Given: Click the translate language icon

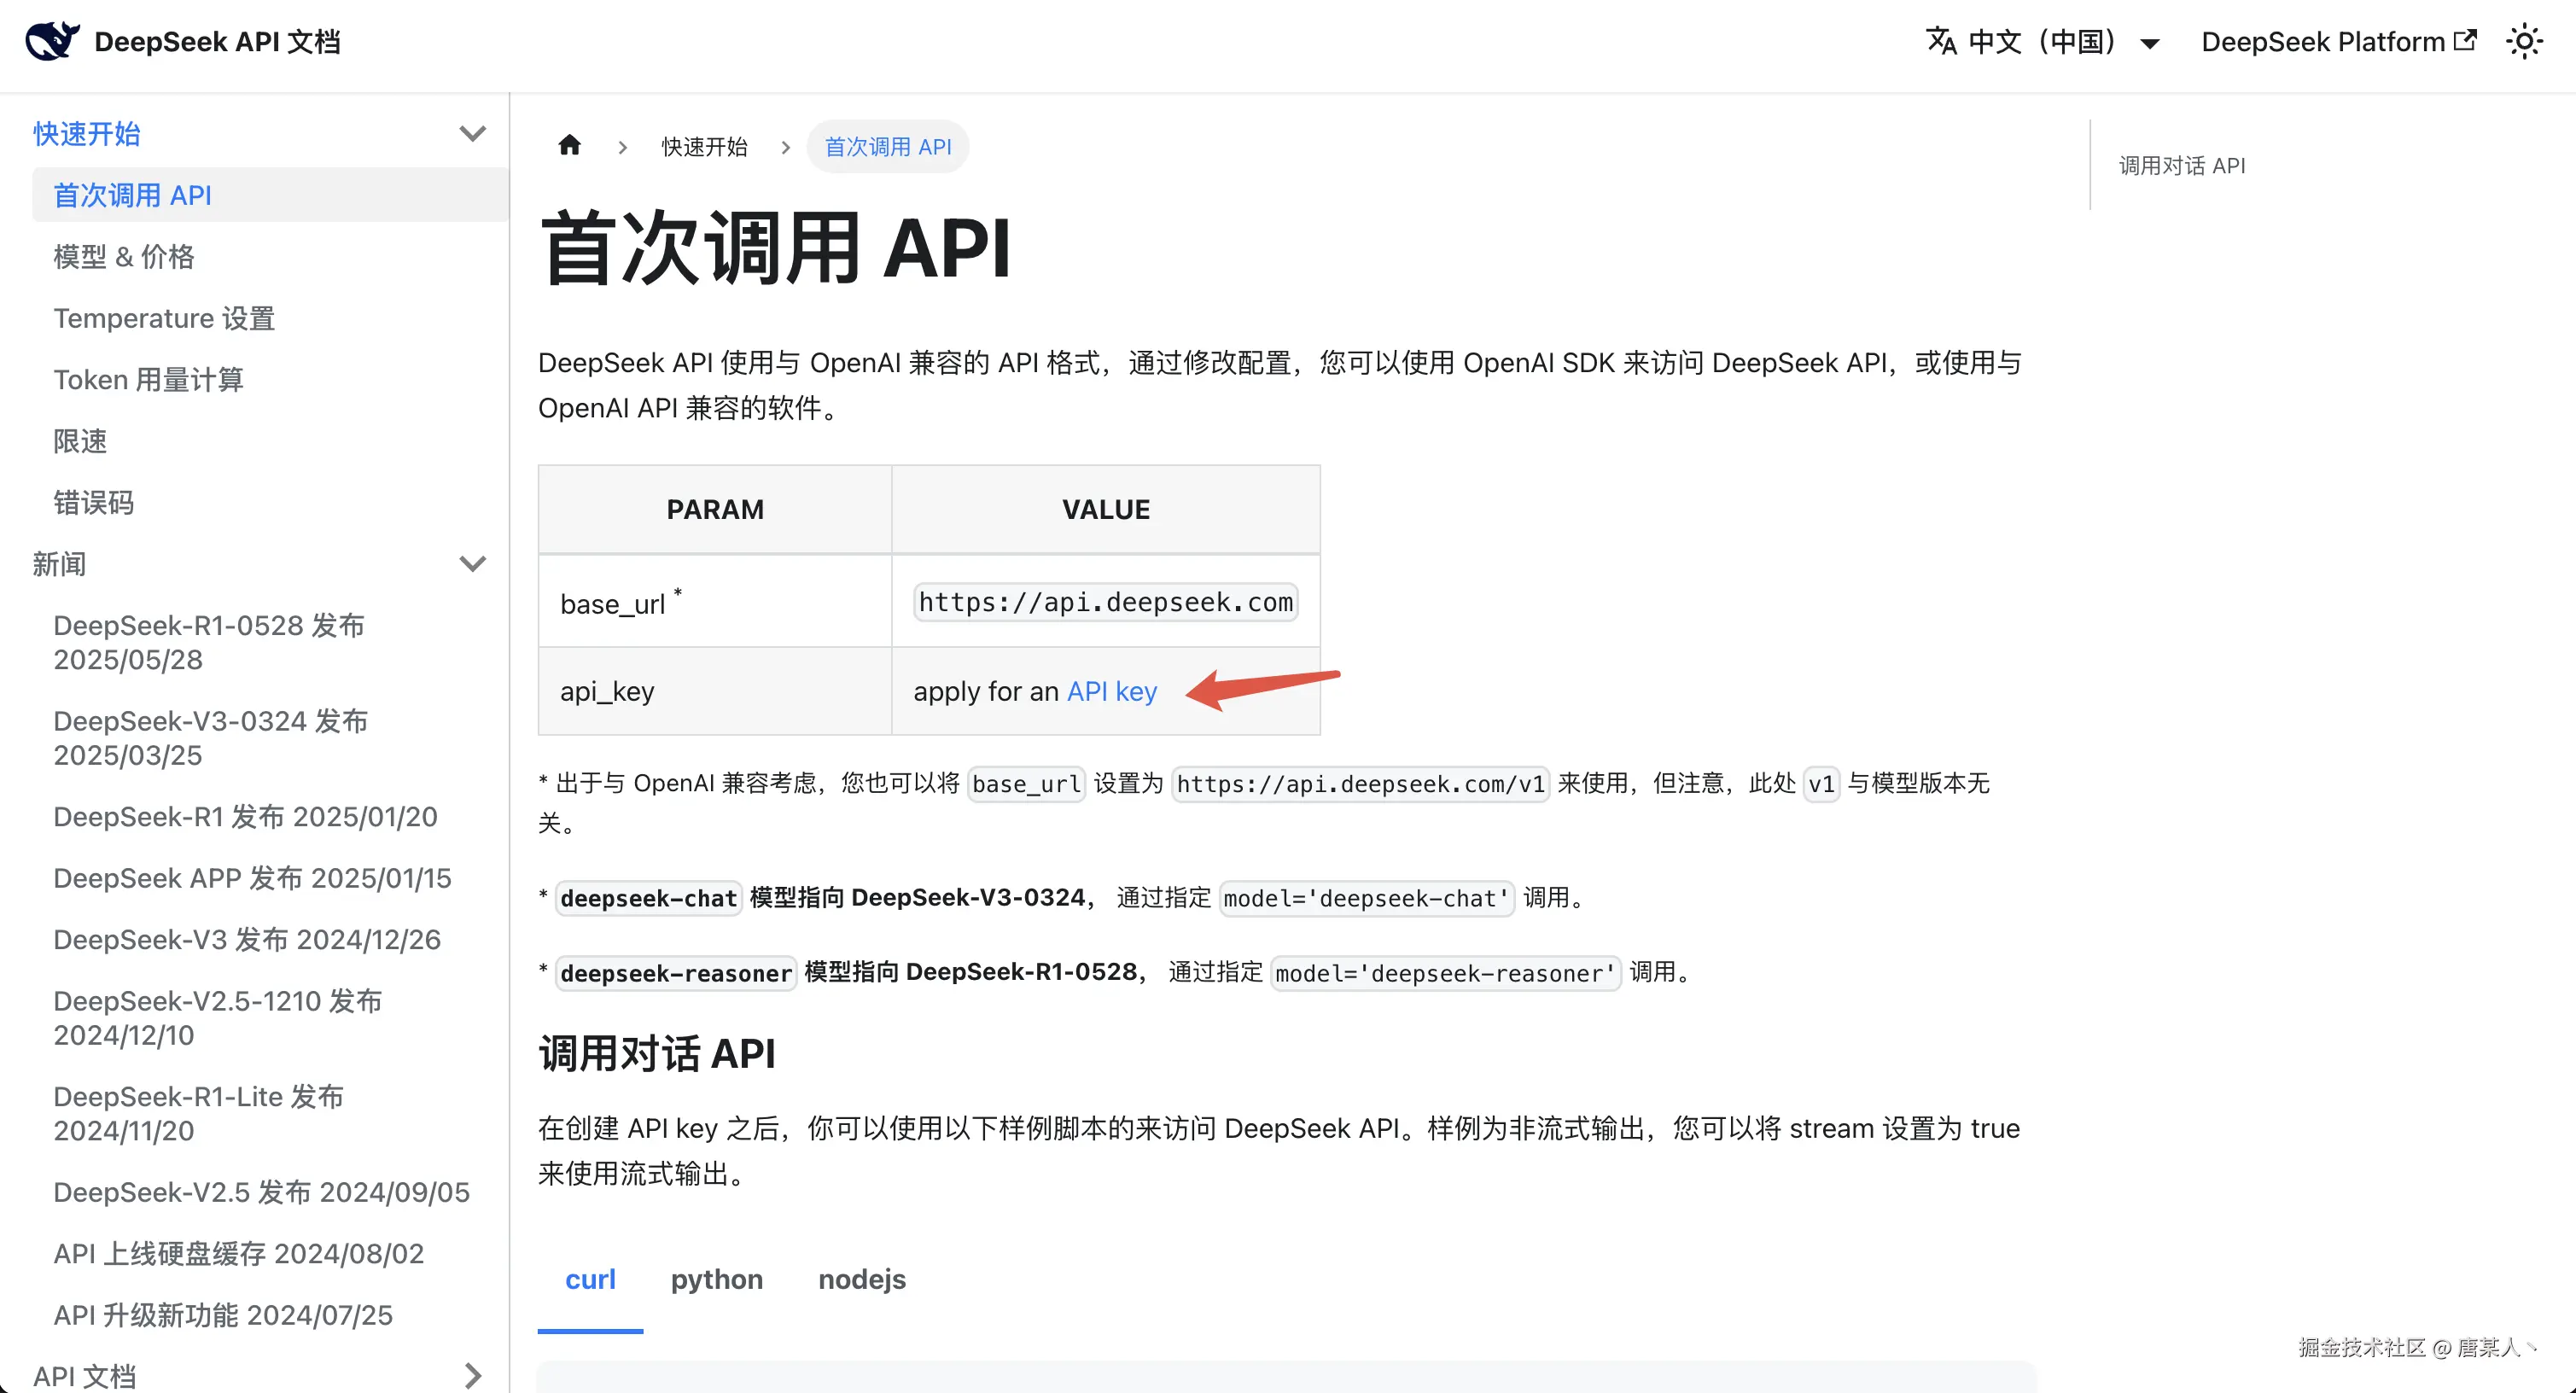Looking at the screenshot, I should pyautogui.click(x=1941, y=42).
